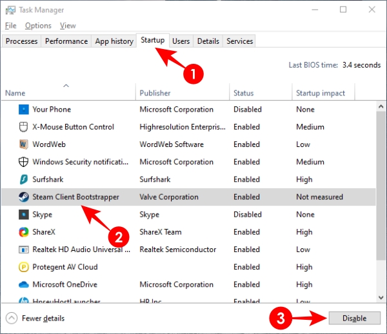
Task: Switch to the Performance tab
Action: (x=66, y=41)
